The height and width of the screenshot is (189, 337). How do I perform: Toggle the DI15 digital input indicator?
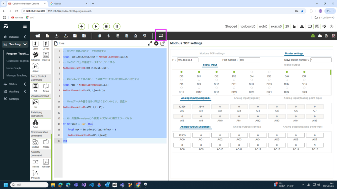pyautogui.click(x=304, y=80)
